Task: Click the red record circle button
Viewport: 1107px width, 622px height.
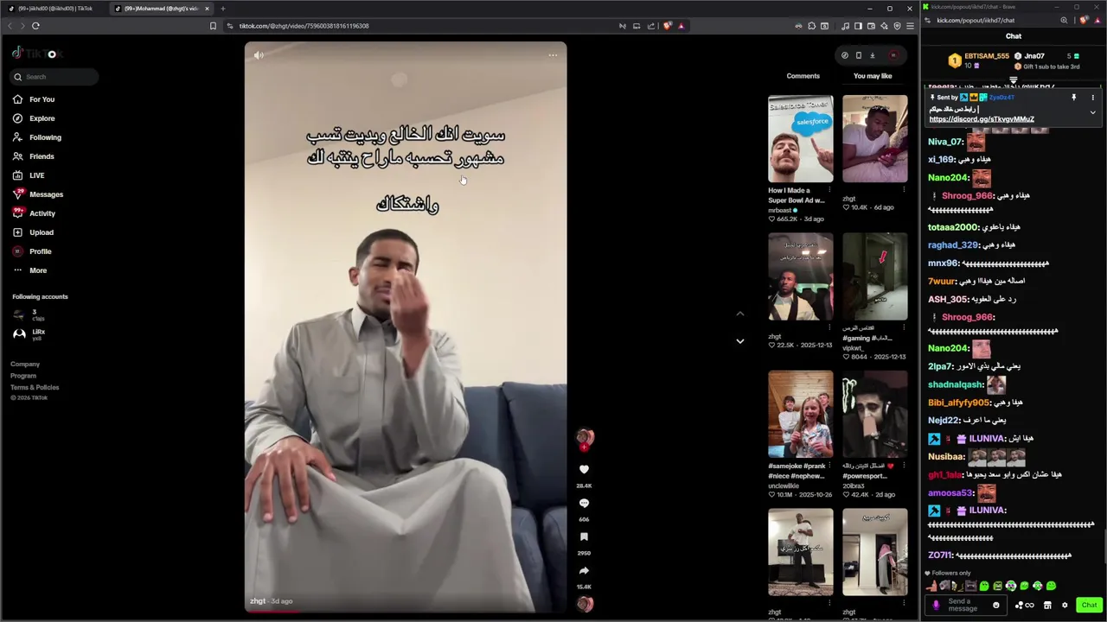Action: pyautogui.click(x=893, y=55)
